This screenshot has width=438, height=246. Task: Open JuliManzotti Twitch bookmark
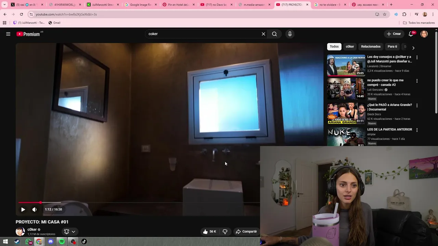point(29,23)
